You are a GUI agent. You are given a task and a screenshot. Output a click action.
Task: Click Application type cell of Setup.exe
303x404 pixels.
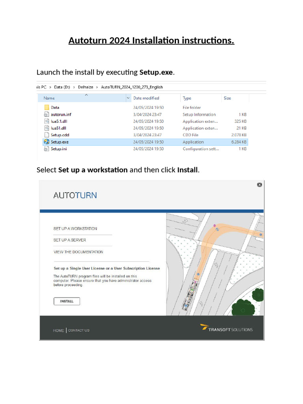[193, 142]
